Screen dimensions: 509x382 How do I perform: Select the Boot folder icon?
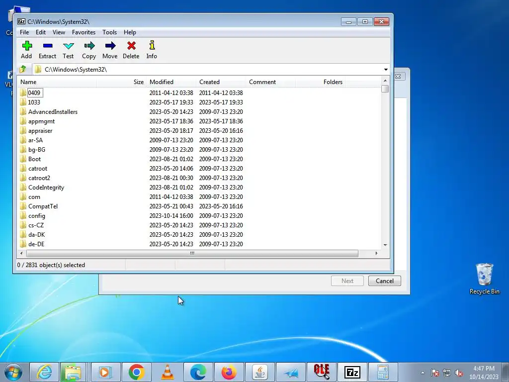click(x=23, y=159)
